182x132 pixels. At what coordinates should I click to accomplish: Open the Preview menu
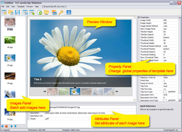pyautogui.click(x=30, y=6)
